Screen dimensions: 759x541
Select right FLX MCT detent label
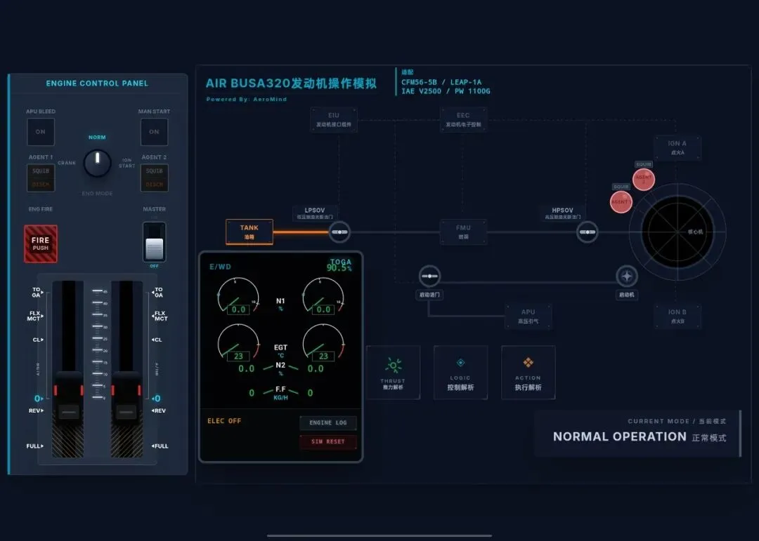160,316
